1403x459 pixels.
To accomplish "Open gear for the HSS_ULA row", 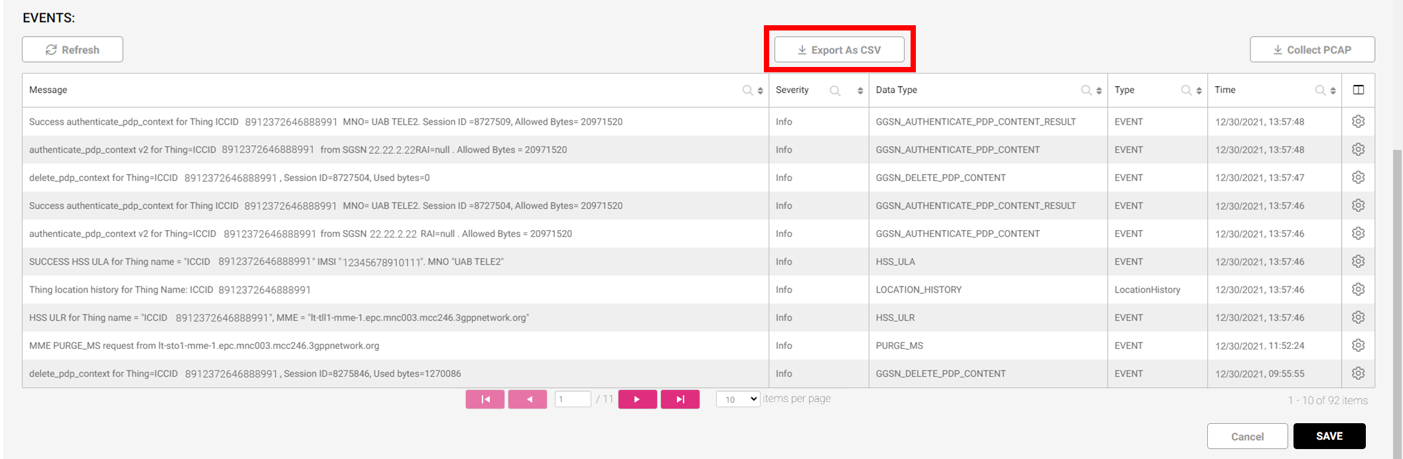I will (x=1359, y=261).
